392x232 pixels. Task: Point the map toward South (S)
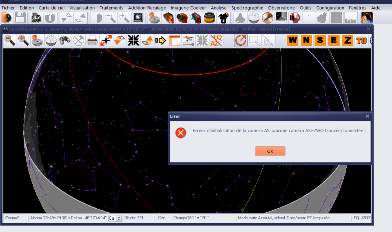tap(320, 40)
